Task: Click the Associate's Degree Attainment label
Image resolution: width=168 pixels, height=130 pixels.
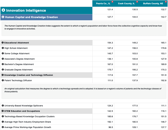Action: [x=20, y=59]
